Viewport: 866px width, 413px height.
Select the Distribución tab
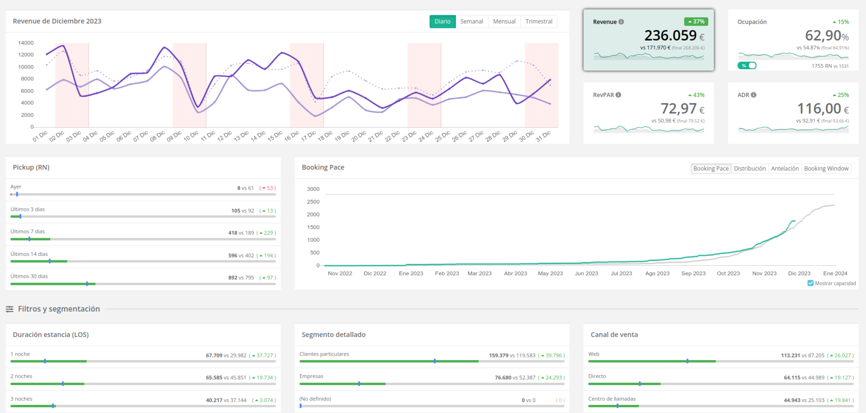750,169
